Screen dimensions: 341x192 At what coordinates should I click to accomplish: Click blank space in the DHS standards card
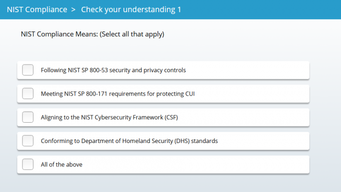pos(263,141)
